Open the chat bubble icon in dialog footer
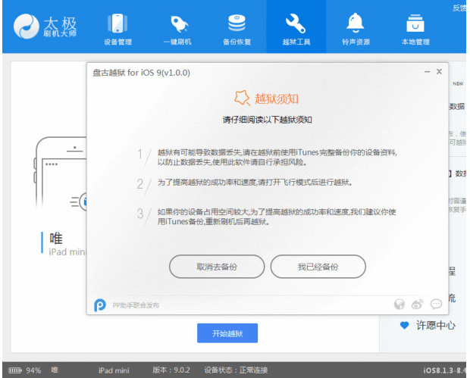470x378 pixels. [x=436, y=305]
